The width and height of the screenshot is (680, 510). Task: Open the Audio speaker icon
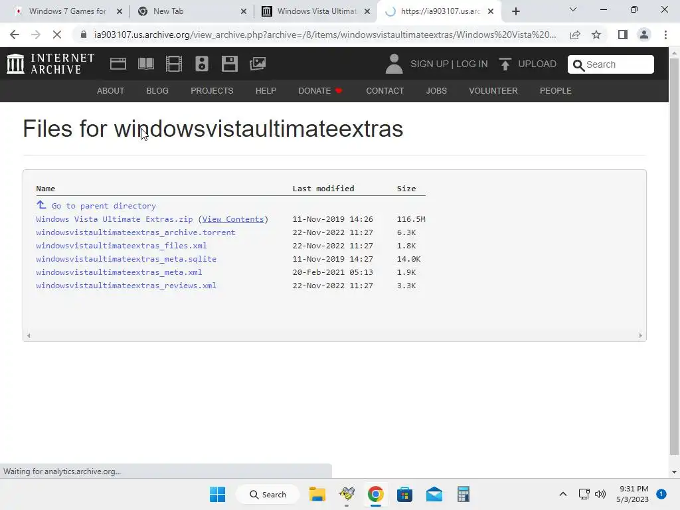[x=202, y=64]
